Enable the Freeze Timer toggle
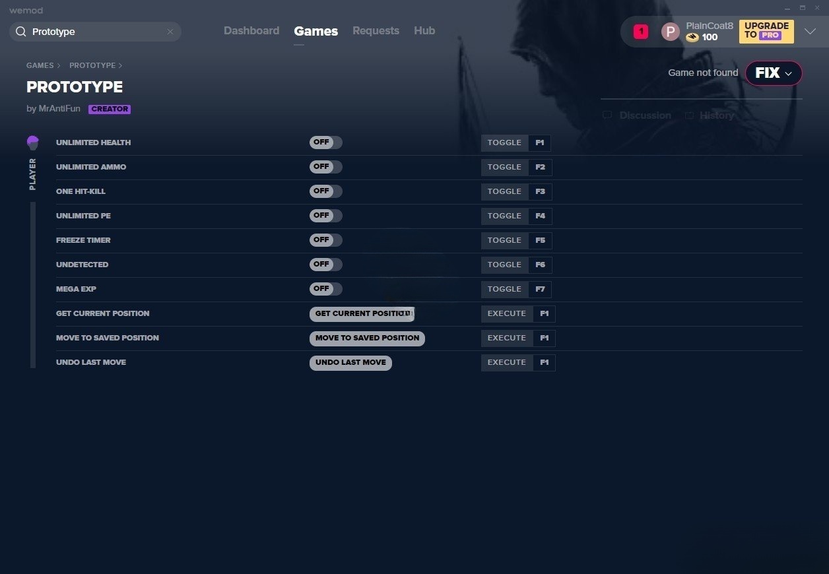 coord(326,240)
